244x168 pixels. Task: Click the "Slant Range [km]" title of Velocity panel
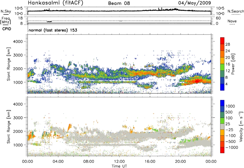9,126
